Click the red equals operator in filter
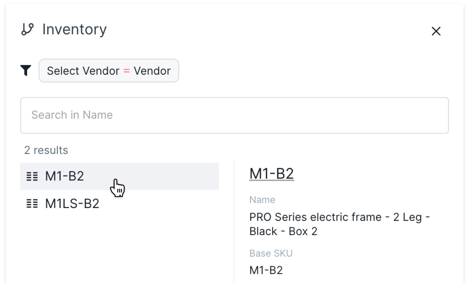Image resolution: width=472 pixels, height=283 pixels. [x=126, y=71]
